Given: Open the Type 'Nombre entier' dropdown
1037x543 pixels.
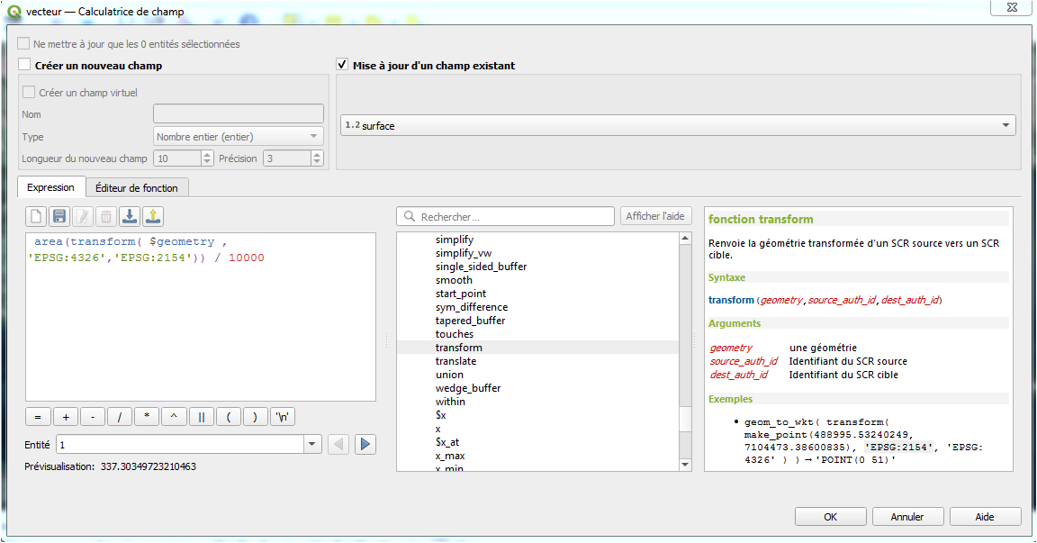Looking at the screenshot, I should tap(238, 136).
